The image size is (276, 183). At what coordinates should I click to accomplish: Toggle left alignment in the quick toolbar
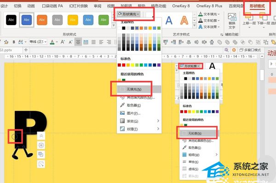tap(101, 42)
